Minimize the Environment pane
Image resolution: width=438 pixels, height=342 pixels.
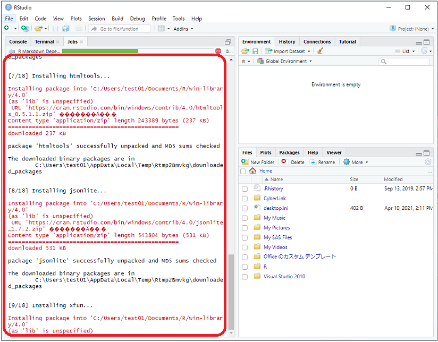tap(419, 42)
